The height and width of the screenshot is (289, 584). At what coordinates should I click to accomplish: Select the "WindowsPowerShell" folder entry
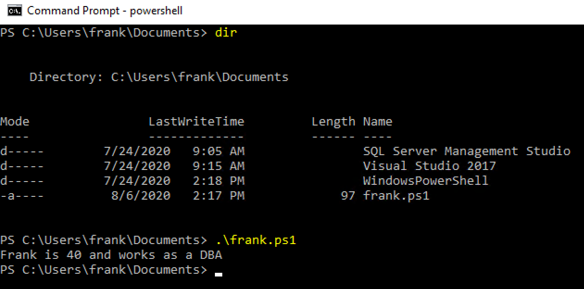pyautogui.click(x=426, y=181)
